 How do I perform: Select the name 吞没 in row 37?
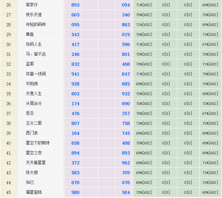coord(30,113)
